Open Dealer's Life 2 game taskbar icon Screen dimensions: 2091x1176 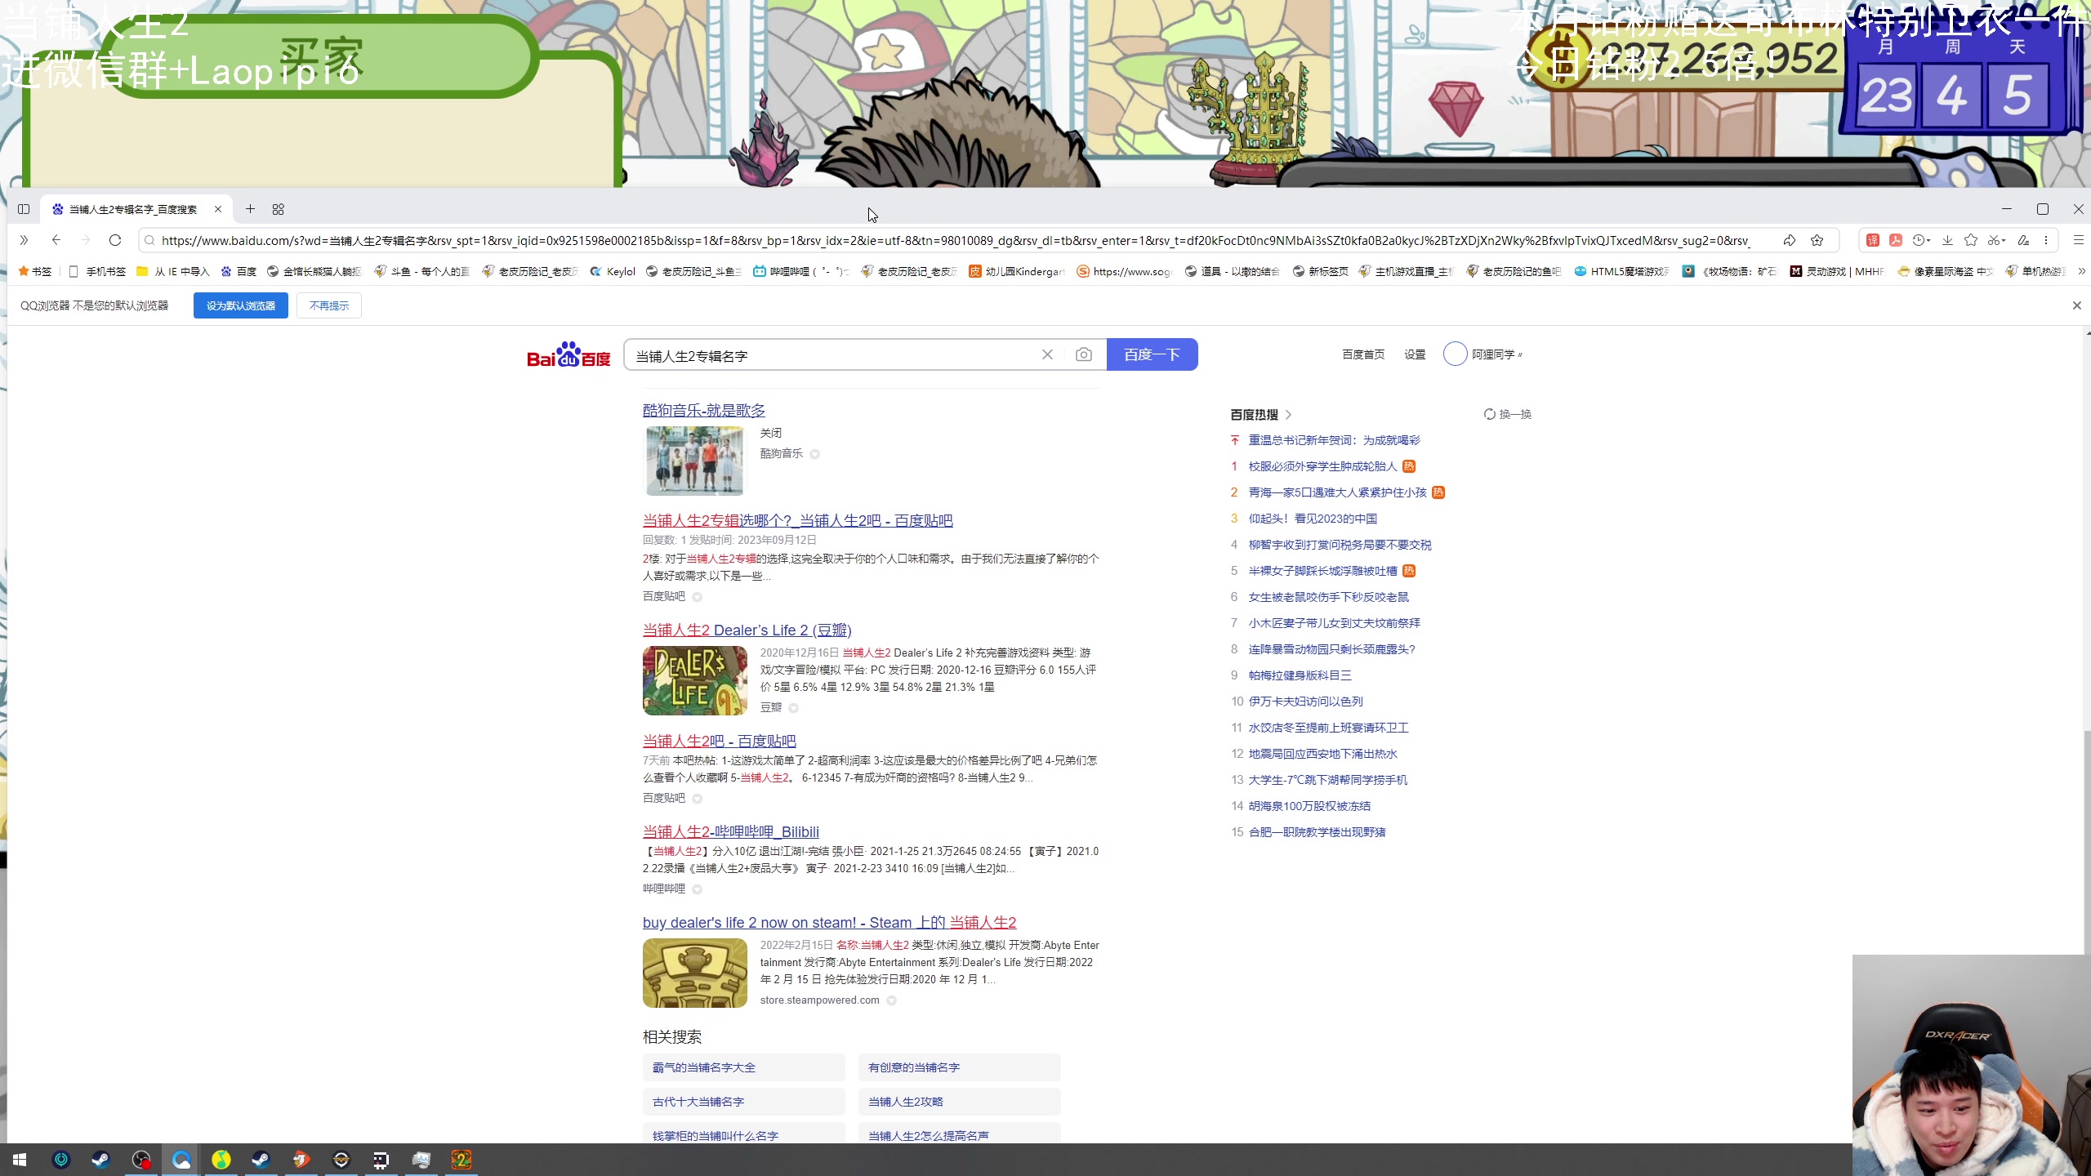[x=461, y=1160]
